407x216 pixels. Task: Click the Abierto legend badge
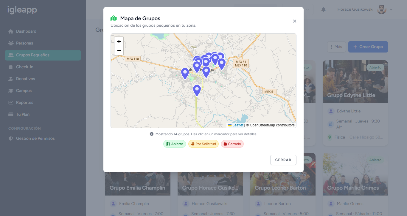point(175,144)
